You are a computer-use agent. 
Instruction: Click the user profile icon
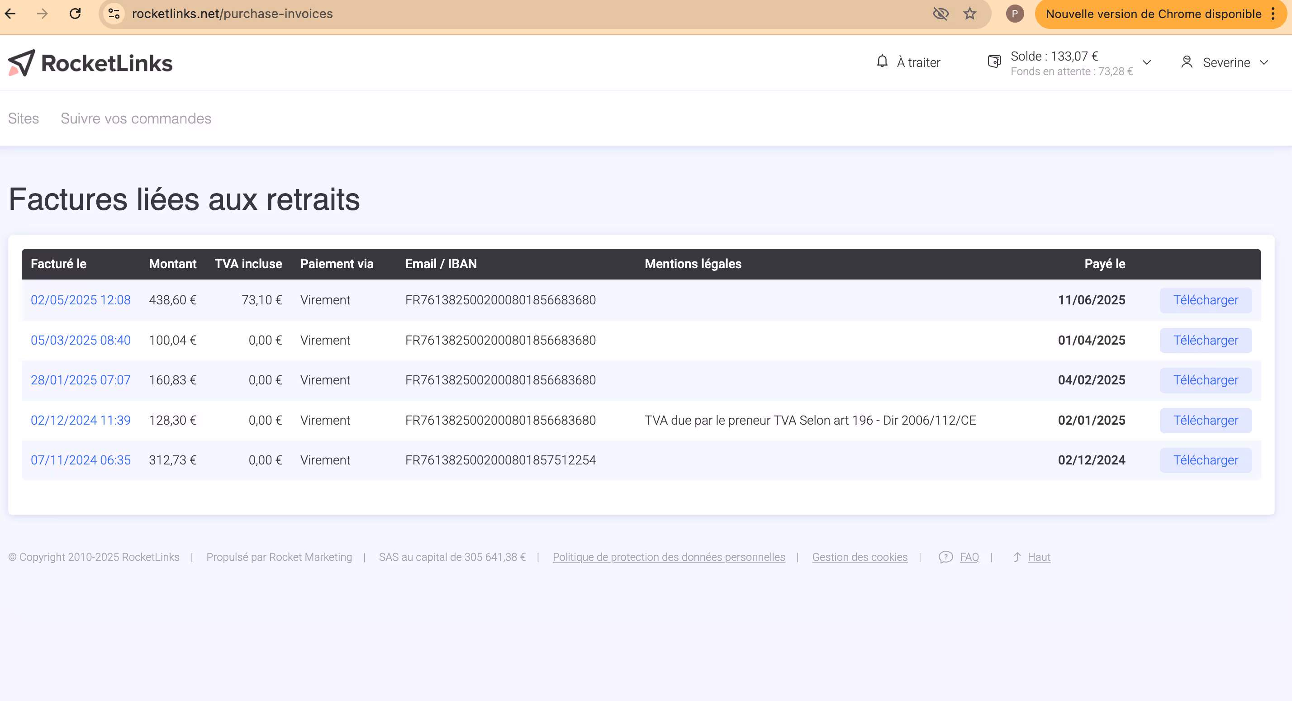point(1186,62)
